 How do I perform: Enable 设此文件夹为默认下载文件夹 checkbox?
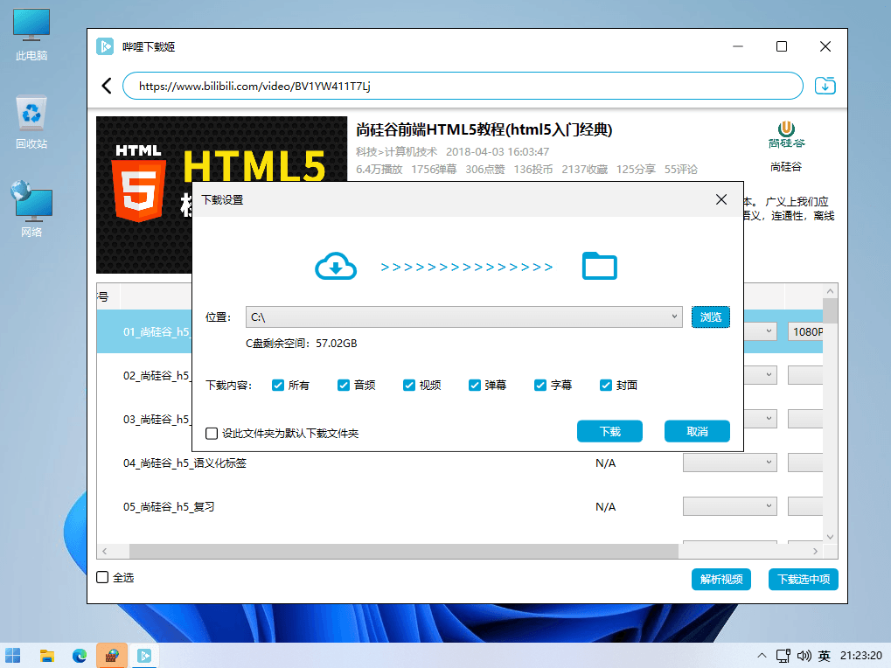pos(212,434)
